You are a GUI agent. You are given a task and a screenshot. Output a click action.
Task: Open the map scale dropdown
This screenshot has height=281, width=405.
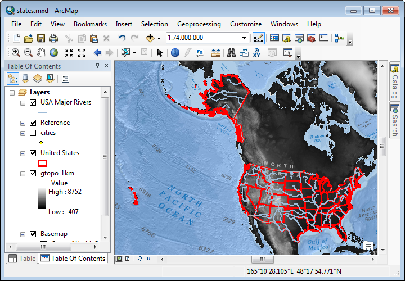coord(244,38)
